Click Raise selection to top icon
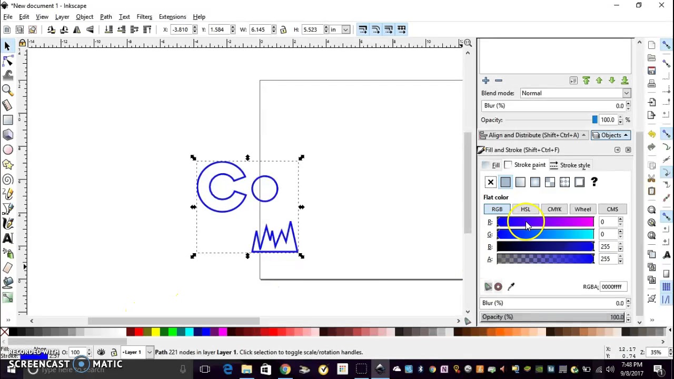This screenshot has height=379, width=674. tap(147, 29)
